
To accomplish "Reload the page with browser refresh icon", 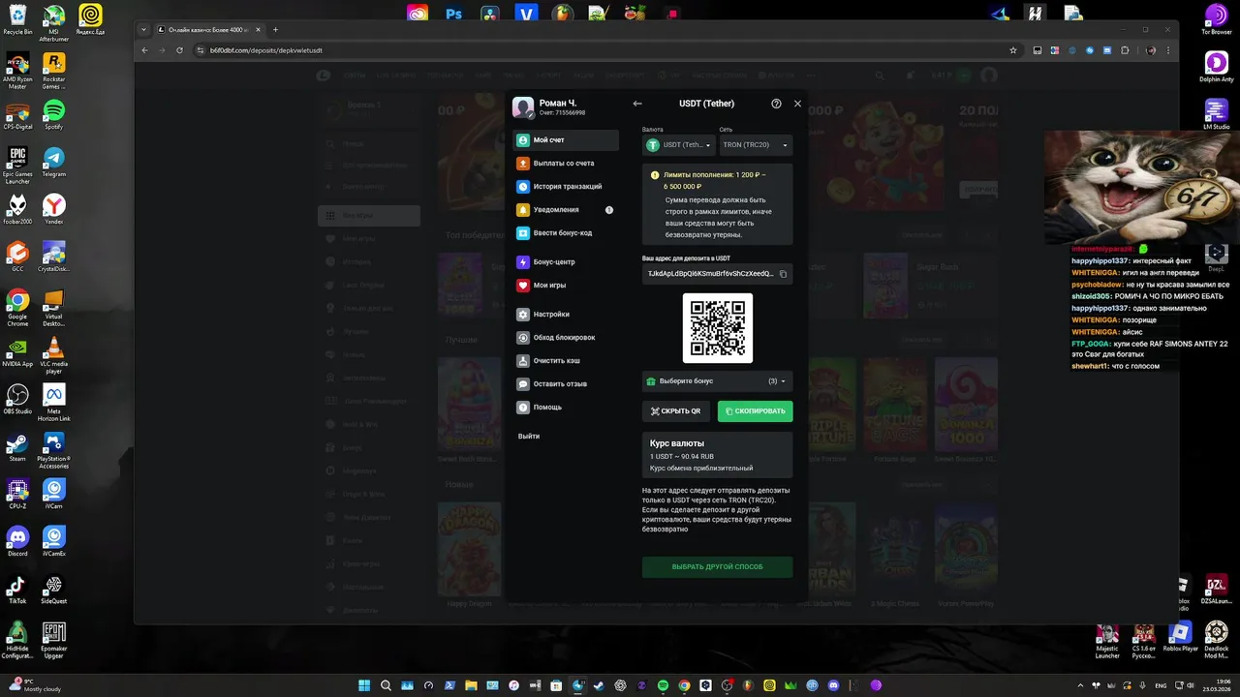I will tap(179, 50).
